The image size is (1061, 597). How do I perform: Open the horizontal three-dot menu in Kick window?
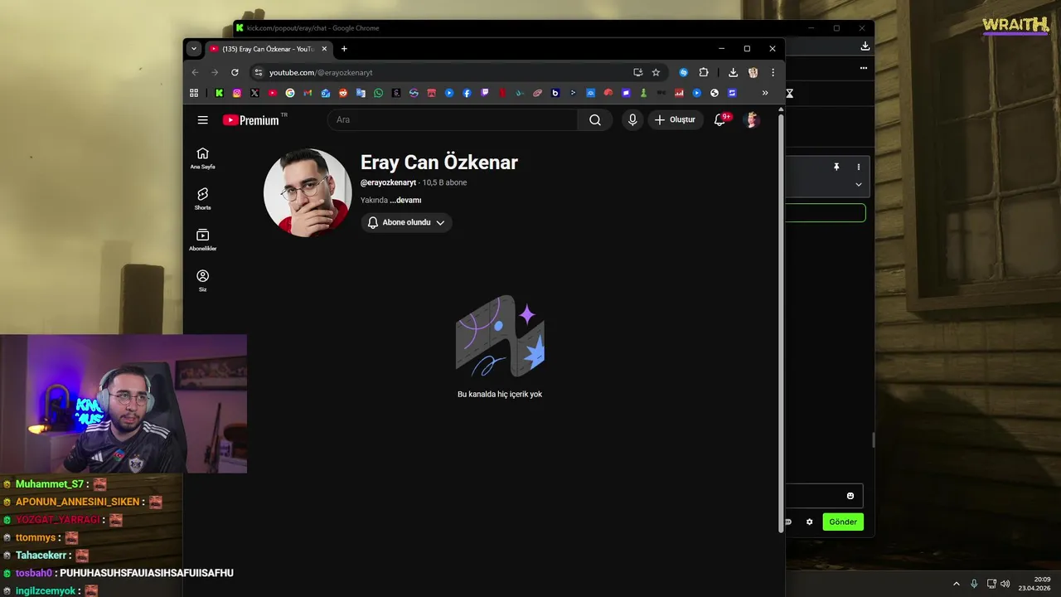click(x=864, y=68)
